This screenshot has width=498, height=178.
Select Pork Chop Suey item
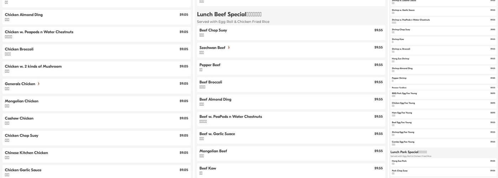coord(400,171)
